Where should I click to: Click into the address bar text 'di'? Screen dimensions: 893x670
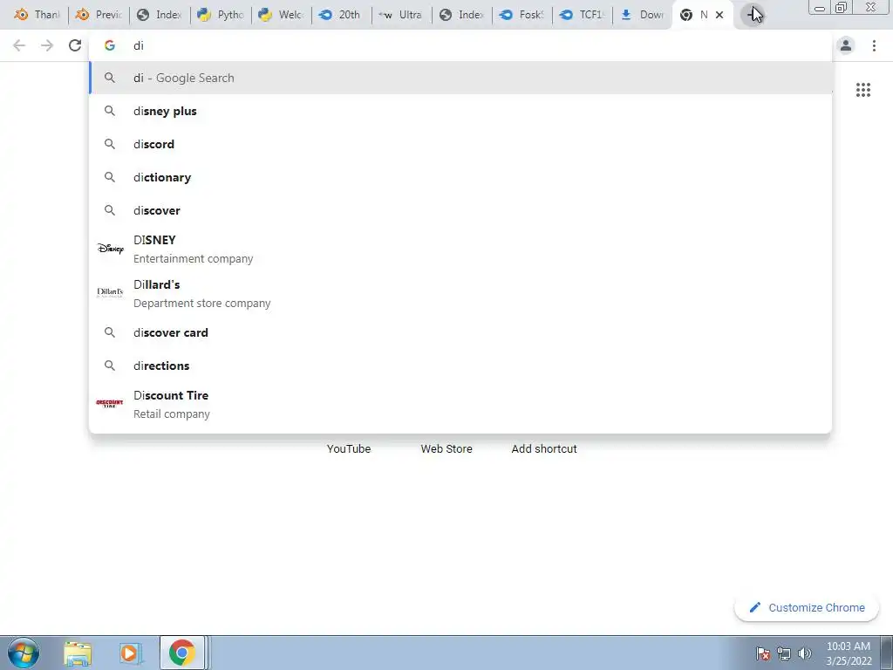pos(139,45)
